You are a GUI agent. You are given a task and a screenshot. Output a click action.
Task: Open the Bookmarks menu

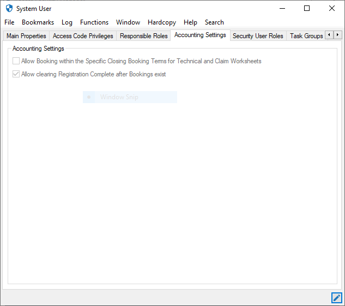point(38,22)
